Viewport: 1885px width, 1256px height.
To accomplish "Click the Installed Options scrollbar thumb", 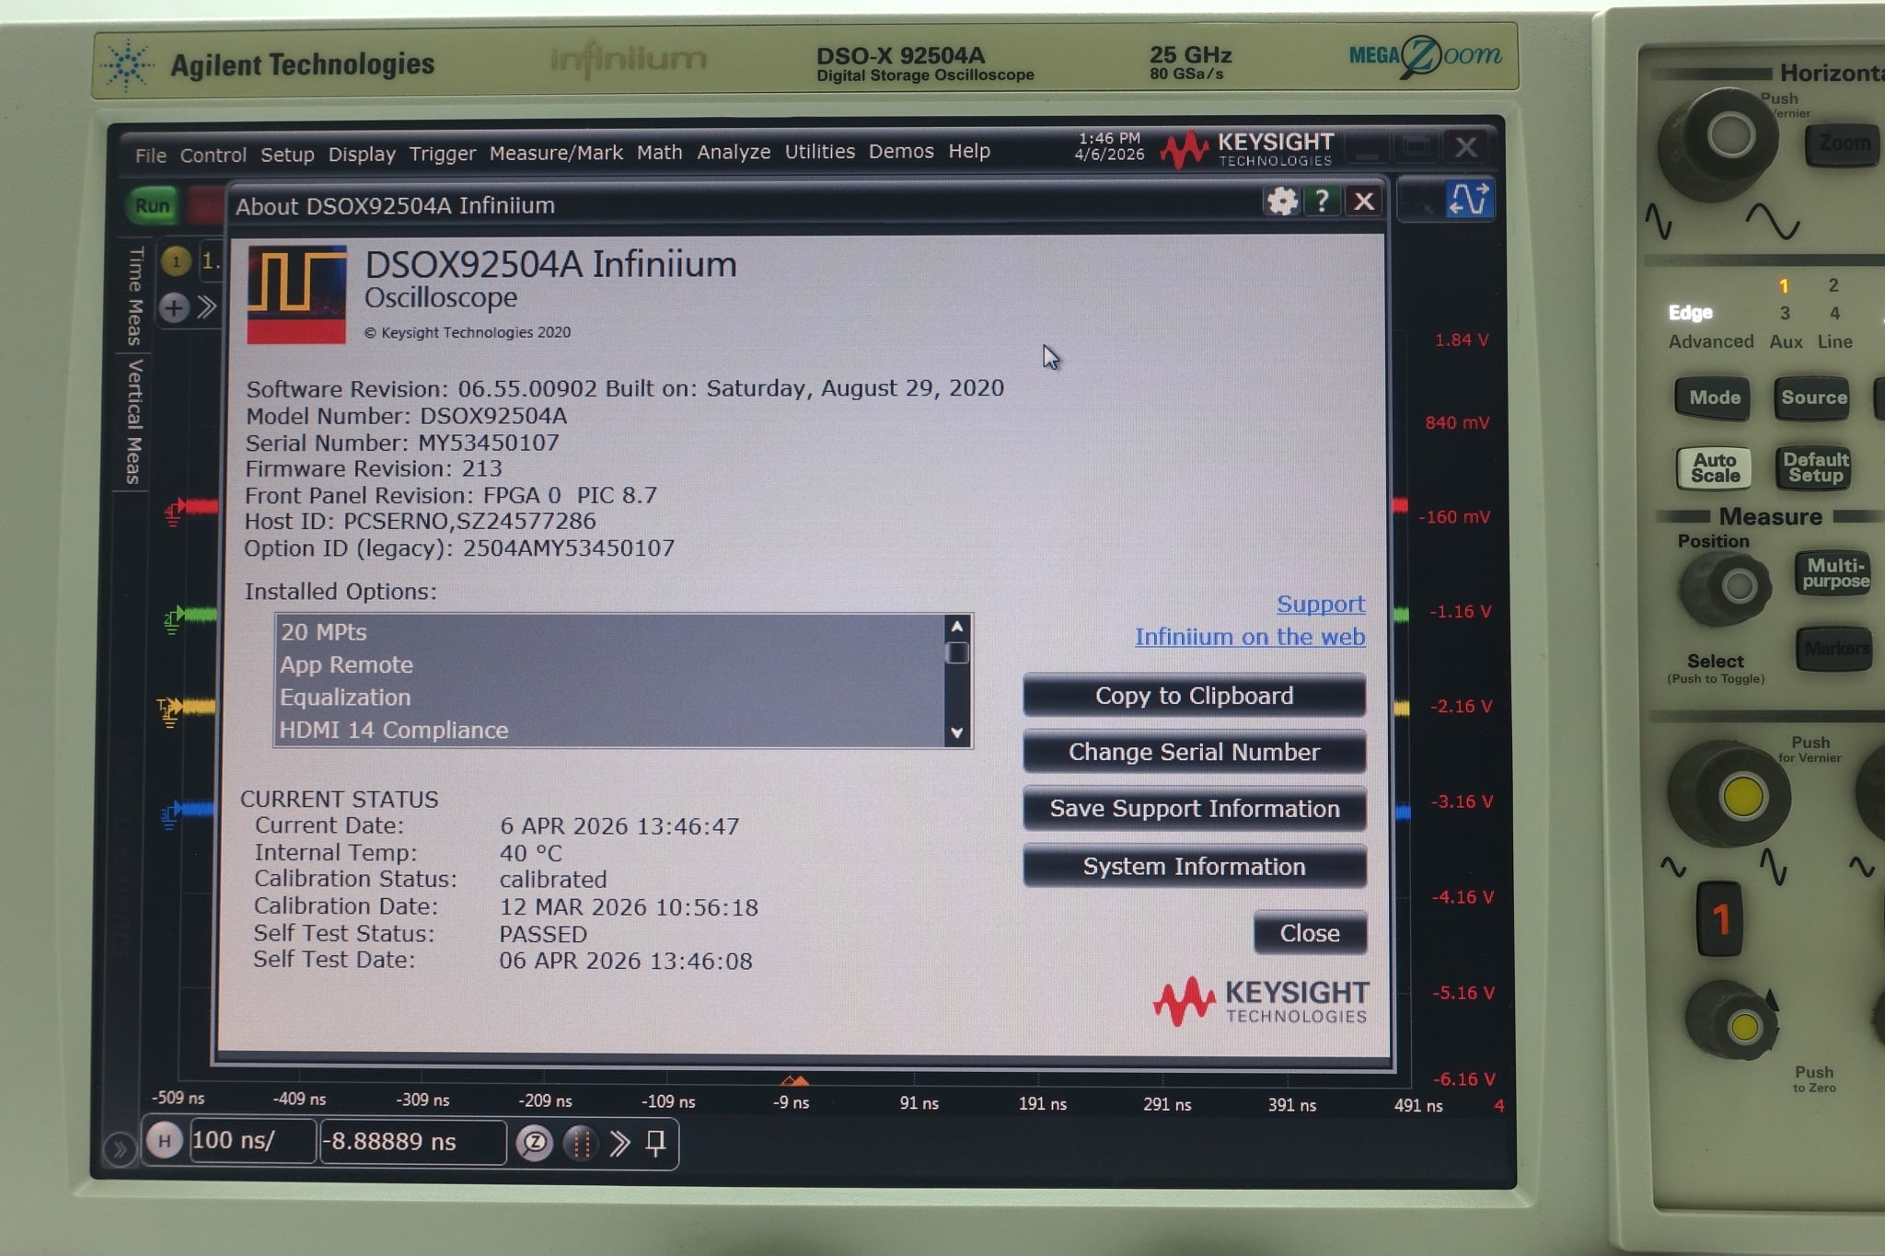I will [957, 652].
